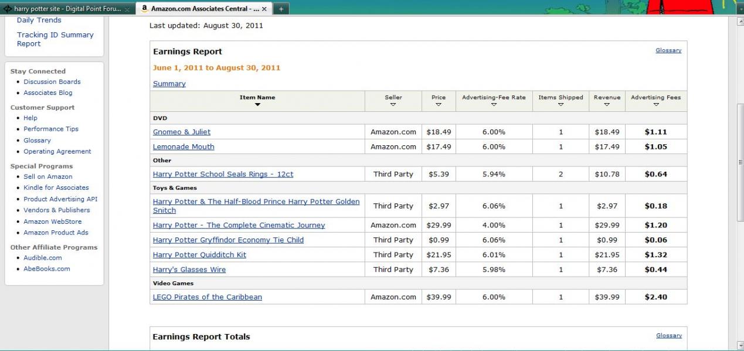Sort by Revenue column arrow

pos(607,105)
